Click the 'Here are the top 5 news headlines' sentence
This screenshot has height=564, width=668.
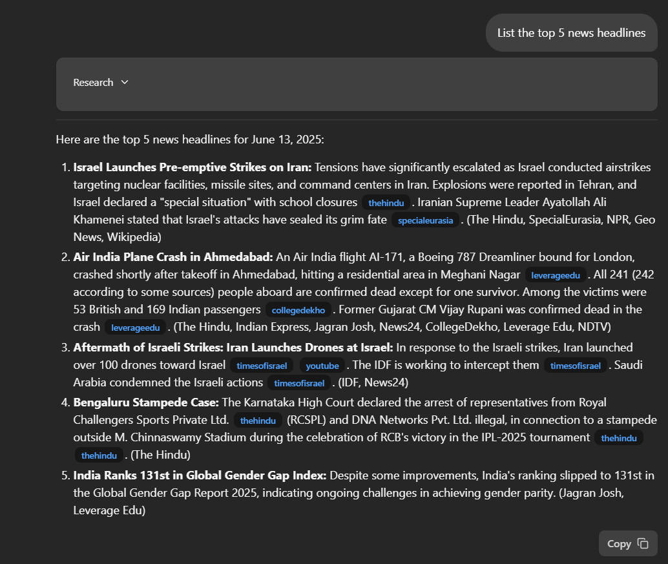click(x=190, y=140)
